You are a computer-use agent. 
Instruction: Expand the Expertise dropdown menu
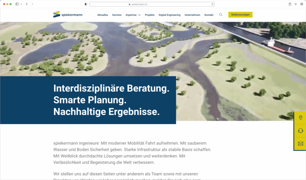133,15
